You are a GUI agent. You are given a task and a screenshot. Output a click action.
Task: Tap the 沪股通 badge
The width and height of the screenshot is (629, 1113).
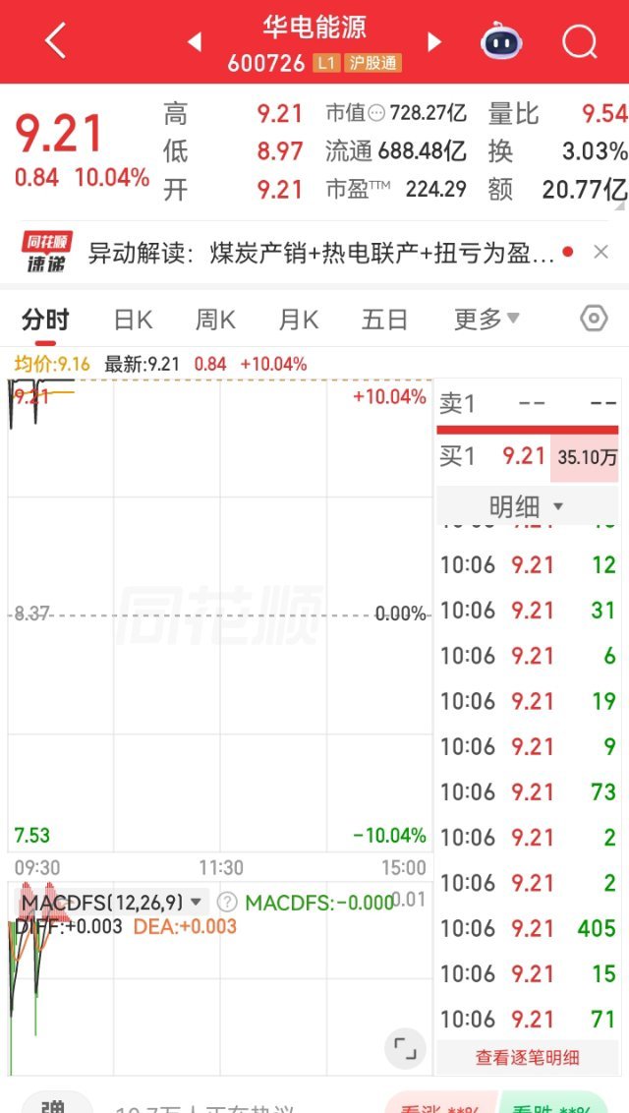373,63
